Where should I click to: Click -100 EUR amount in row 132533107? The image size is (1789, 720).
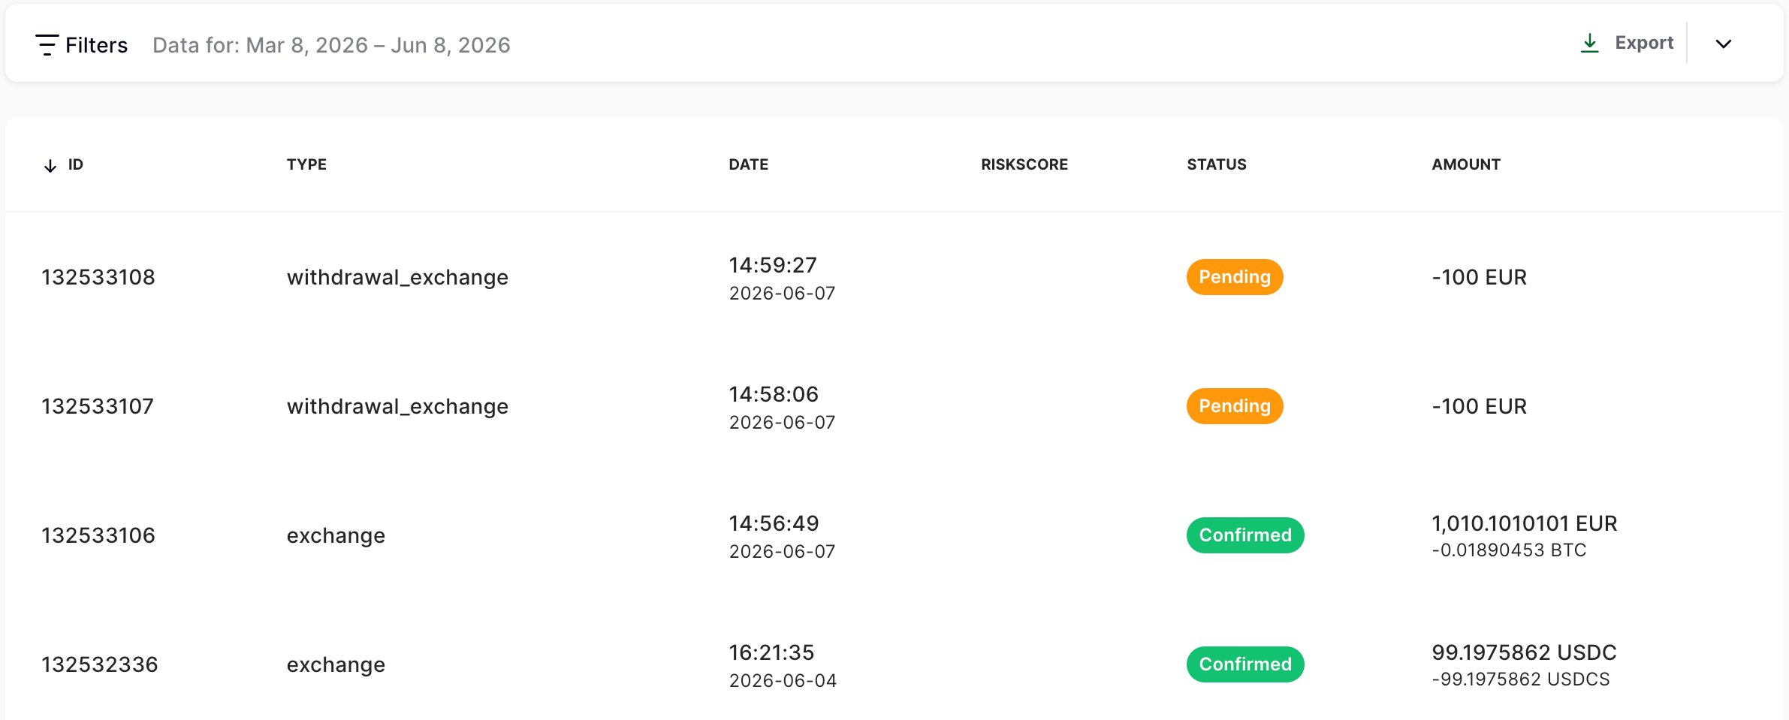coord(1479,406)
